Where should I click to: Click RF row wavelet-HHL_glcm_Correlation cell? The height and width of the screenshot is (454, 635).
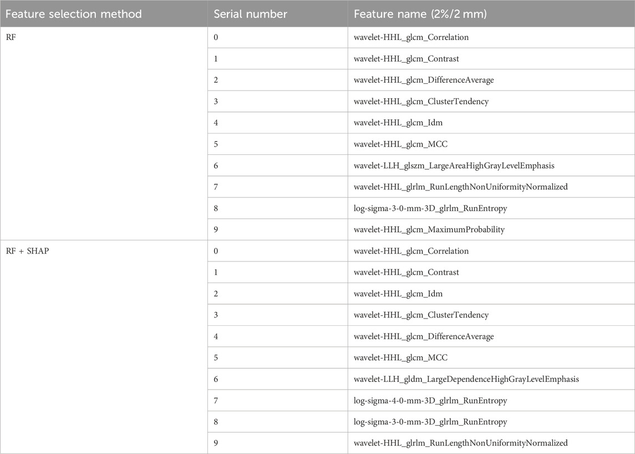point(491,37)
